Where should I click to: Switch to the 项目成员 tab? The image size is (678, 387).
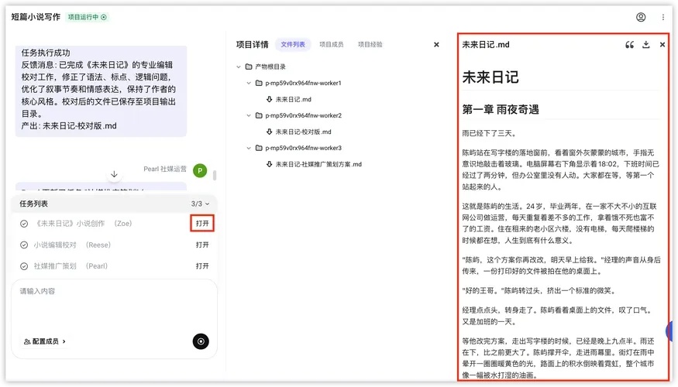tap(331, 44)
